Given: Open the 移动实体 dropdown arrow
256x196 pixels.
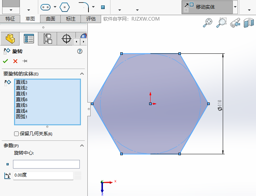Looking at the screenshot, I should point(235,7).
